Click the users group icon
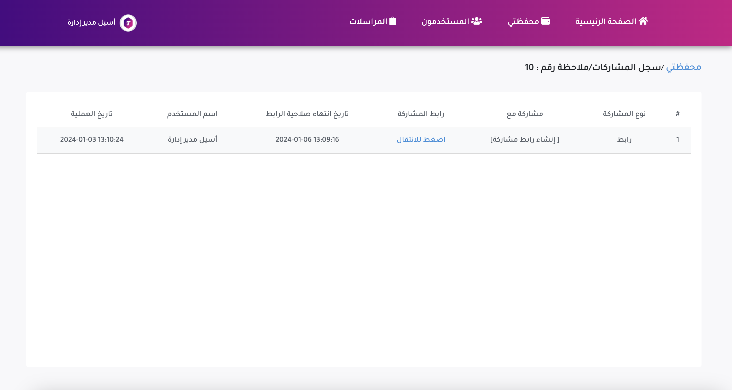The width and height of the screenshot is (732, 390). pyautogui.click(x=476, y=21)
